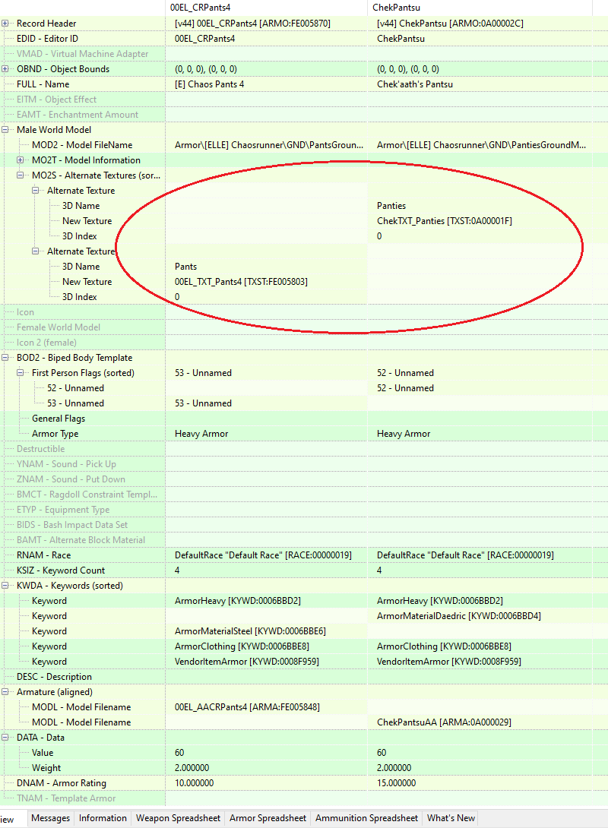Switch to the Messages tab

(50, 818)
